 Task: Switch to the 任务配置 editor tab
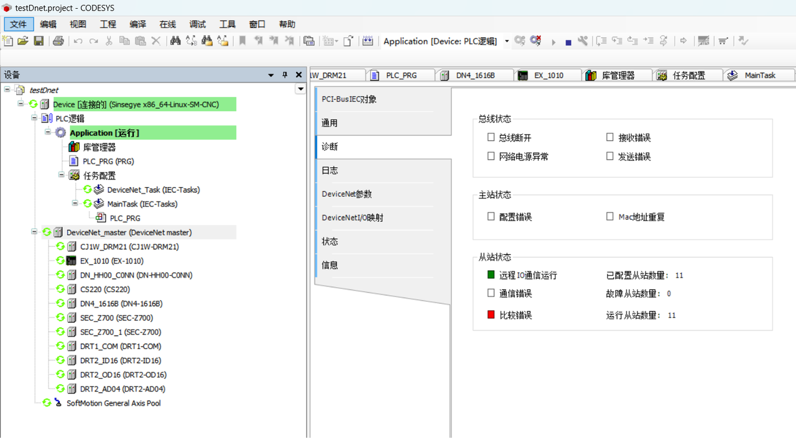(688, 75)
